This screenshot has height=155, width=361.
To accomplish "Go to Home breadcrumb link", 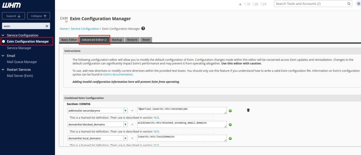I will pos(64,28).
